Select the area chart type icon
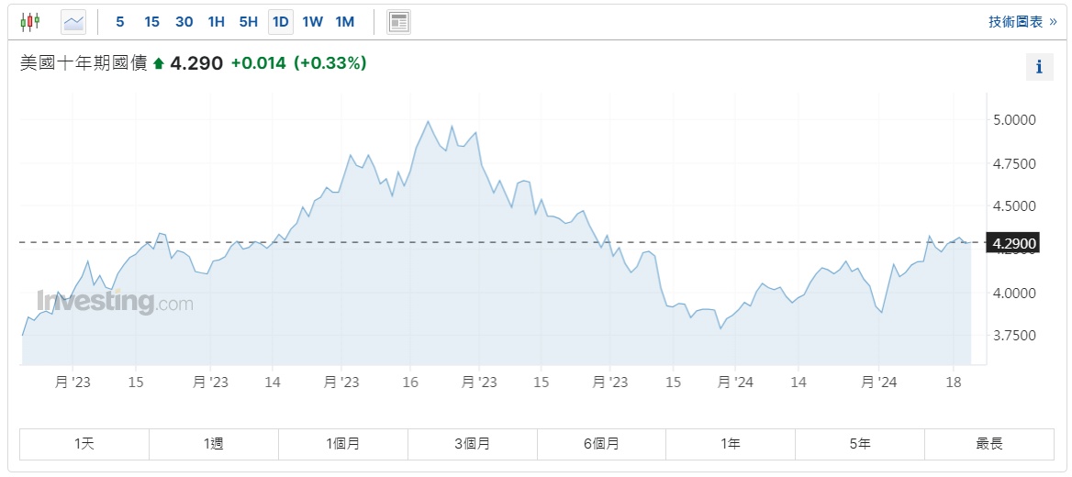Image resolution: width=1072 pixels, height=477 pixels. coord(73,21)
